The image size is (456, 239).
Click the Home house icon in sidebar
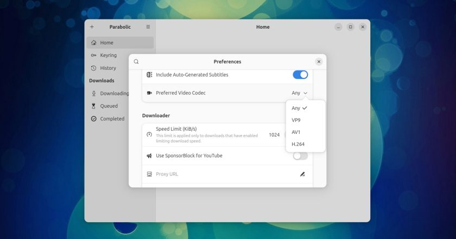pyautogui.click(x=93, y=43)
